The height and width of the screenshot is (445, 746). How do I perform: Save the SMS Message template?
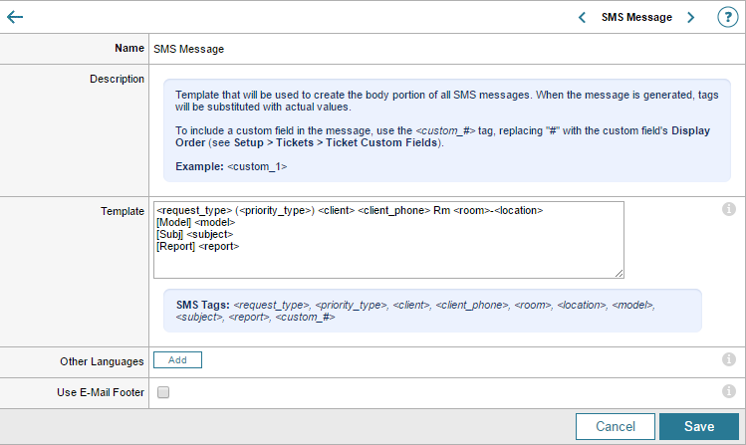pos(698,426)
